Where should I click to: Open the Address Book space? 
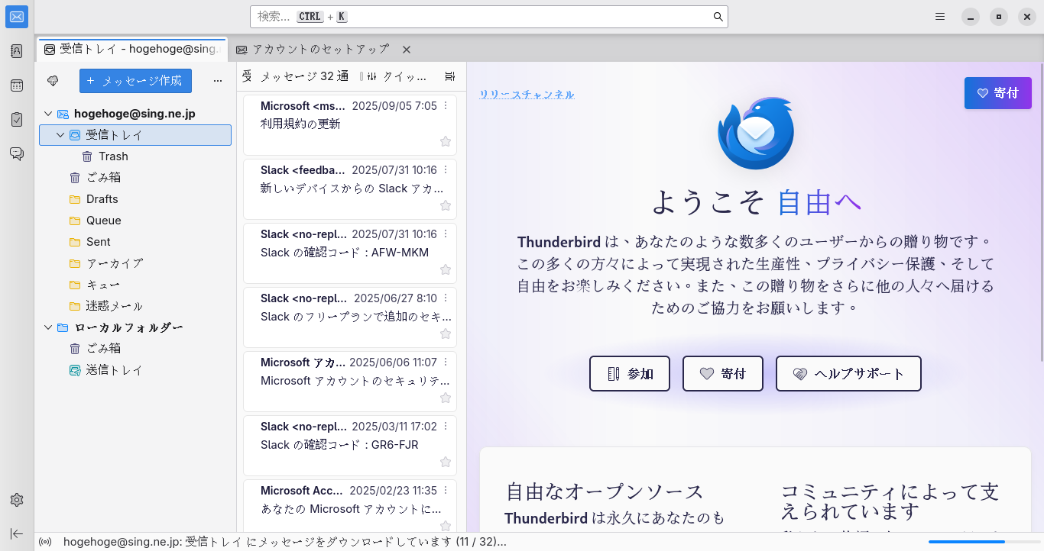(x=17, y=51)
